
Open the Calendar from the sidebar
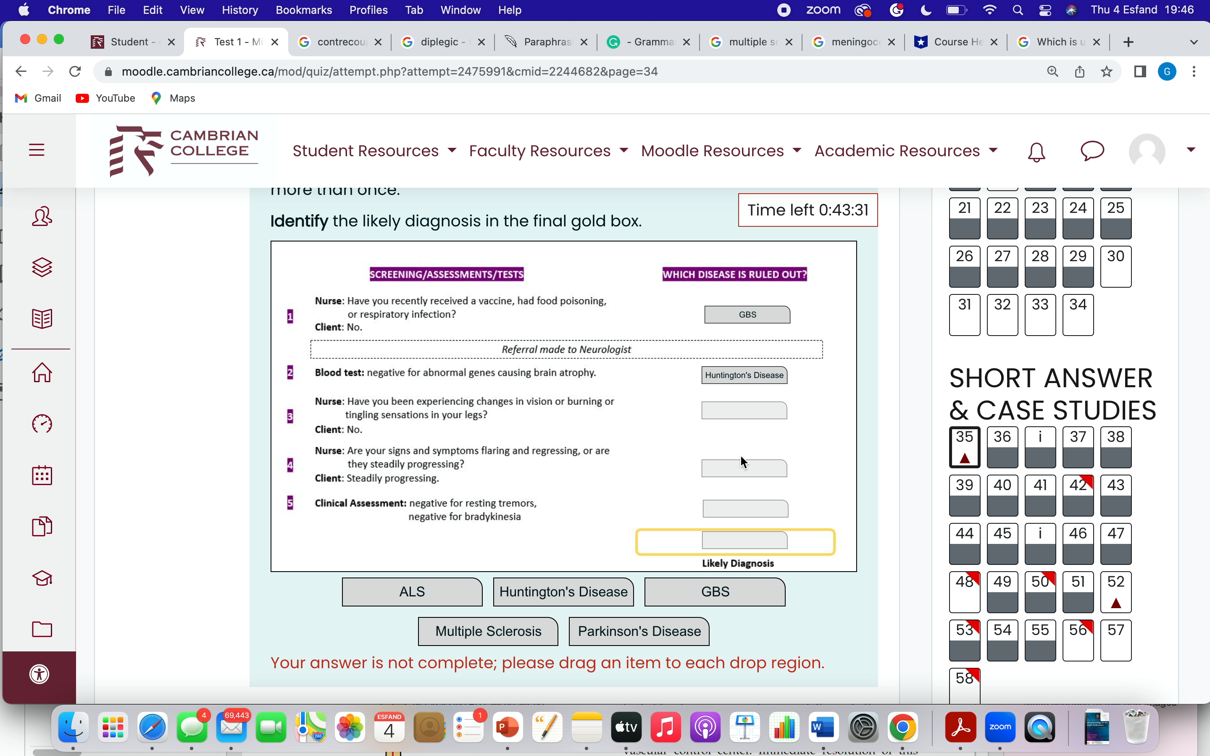pyautogui.click(x=42, y=475)
